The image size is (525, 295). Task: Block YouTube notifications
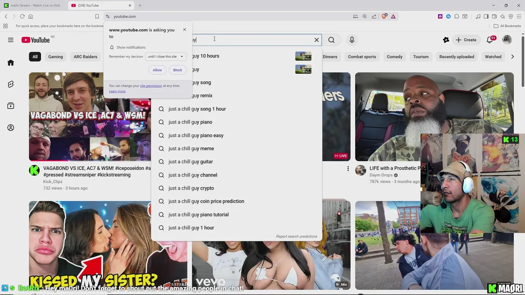178,70
